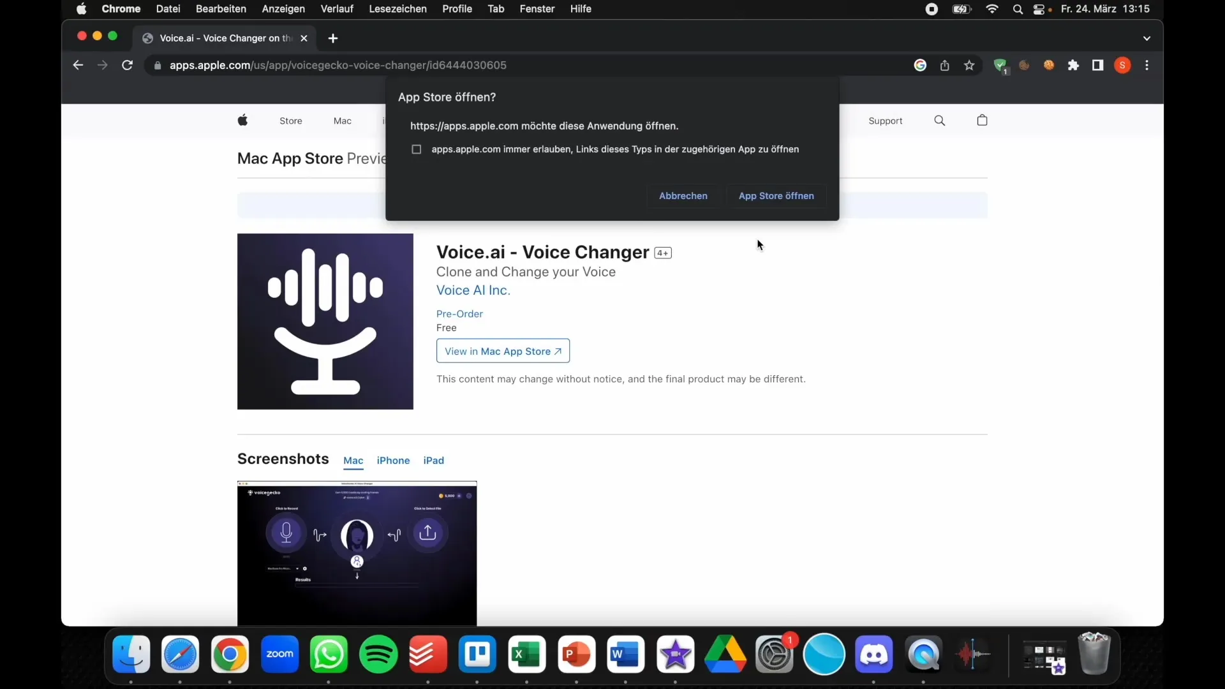Launch Spotify from the Dock

[380, 655]
